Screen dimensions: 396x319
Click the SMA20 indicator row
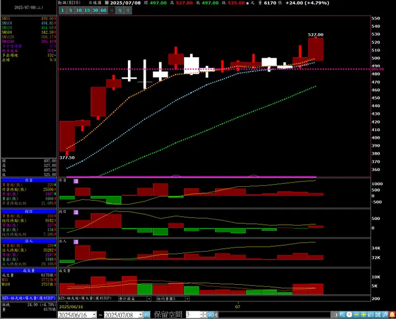[x=29, y=28]
